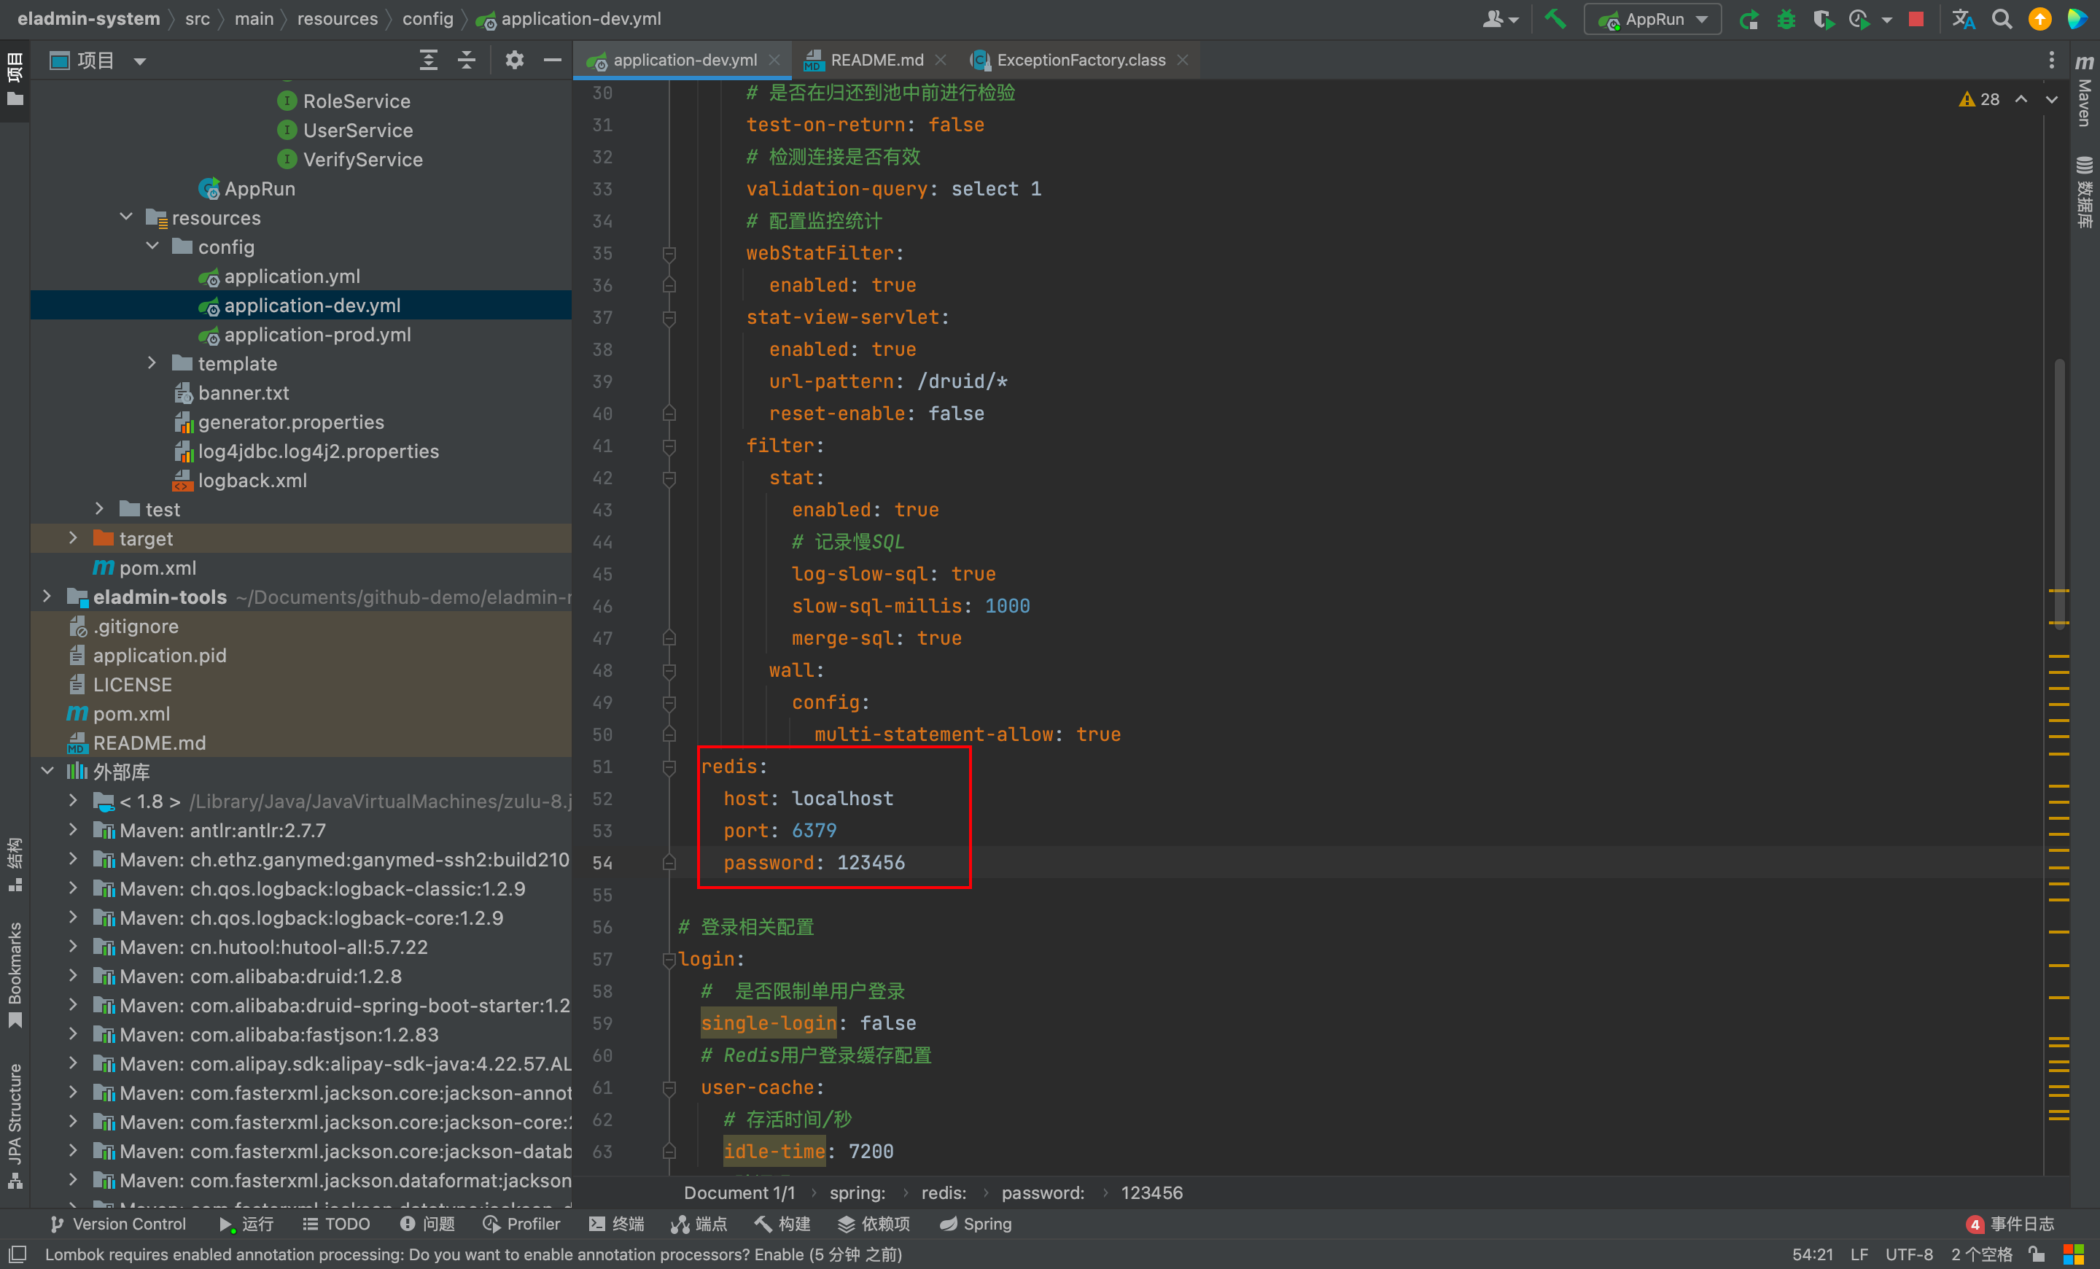This screenshot has height=1269, width=2100.
Task: Click the editor vertical scrollbar thumb
Action: [x=2059, y=494]
